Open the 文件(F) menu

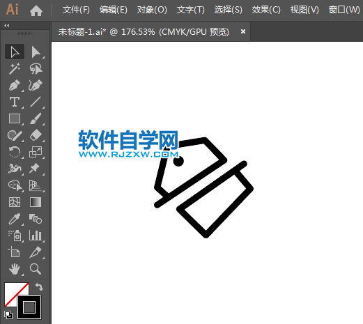point(76,10)
